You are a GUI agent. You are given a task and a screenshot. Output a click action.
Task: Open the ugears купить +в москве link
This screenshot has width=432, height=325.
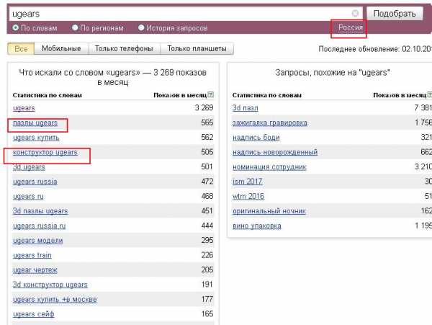coord(55,299)
